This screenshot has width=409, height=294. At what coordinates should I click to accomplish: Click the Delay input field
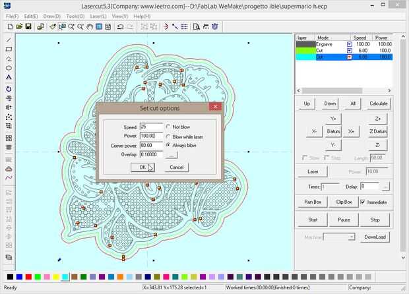click(369, 187)
